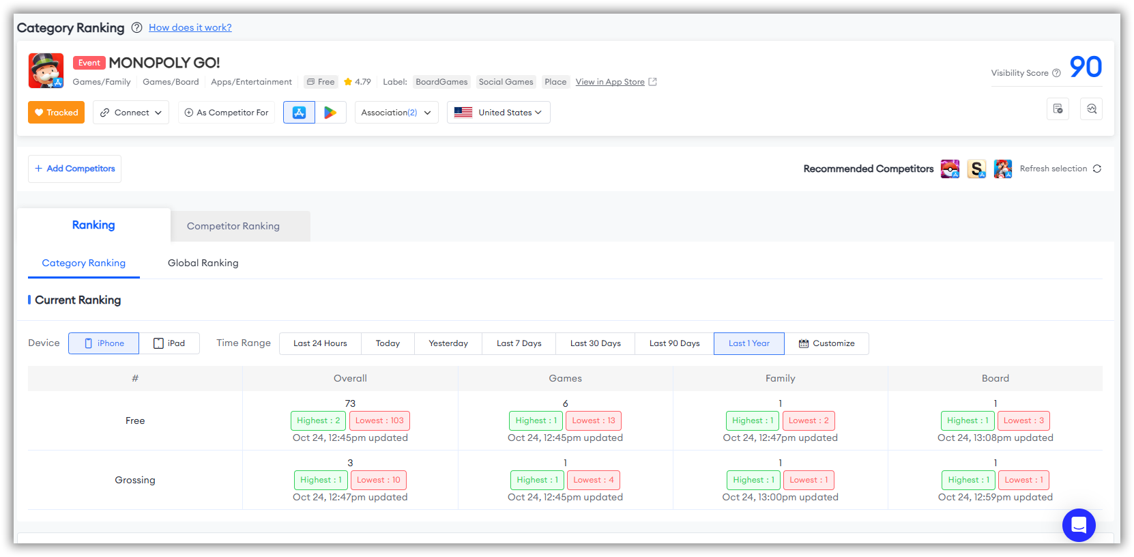Click the As Competitor For button

click(227, 113)
